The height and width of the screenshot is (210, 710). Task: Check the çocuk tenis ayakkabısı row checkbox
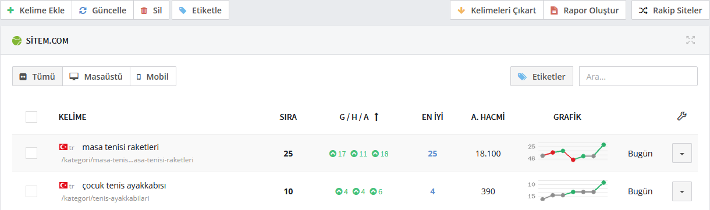(x=31, y=191)
